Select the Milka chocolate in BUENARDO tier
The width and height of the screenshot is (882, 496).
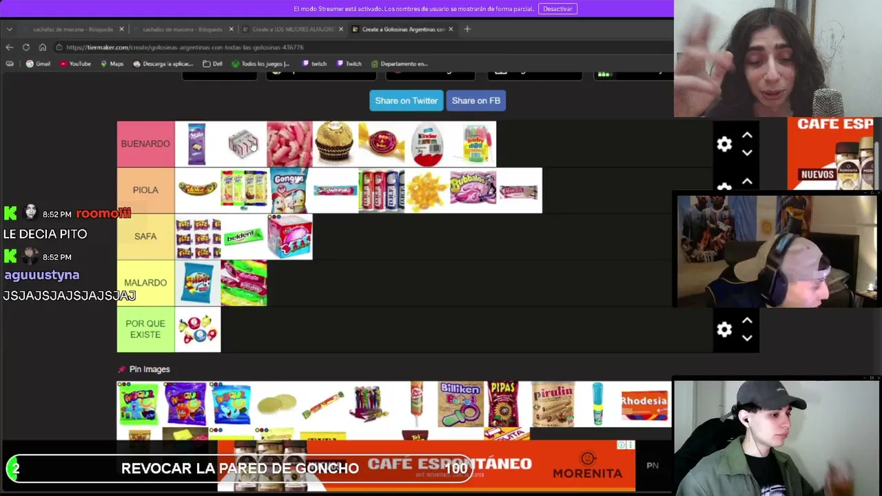(197, 144)
